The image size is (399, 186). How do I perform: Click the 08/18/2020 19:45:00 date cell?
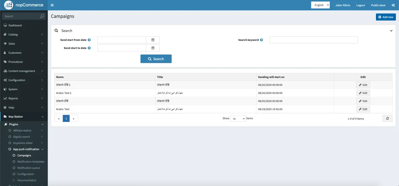click(x=295, y=109)
